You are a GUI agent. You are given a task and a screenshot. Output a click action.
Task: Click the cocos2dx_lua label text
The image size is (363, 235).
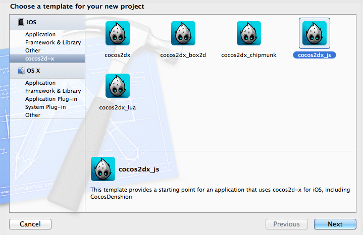117,107
